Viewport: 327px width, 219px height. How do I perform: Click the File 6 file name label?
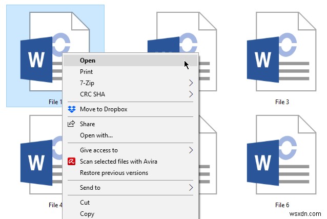click(282, 205)
